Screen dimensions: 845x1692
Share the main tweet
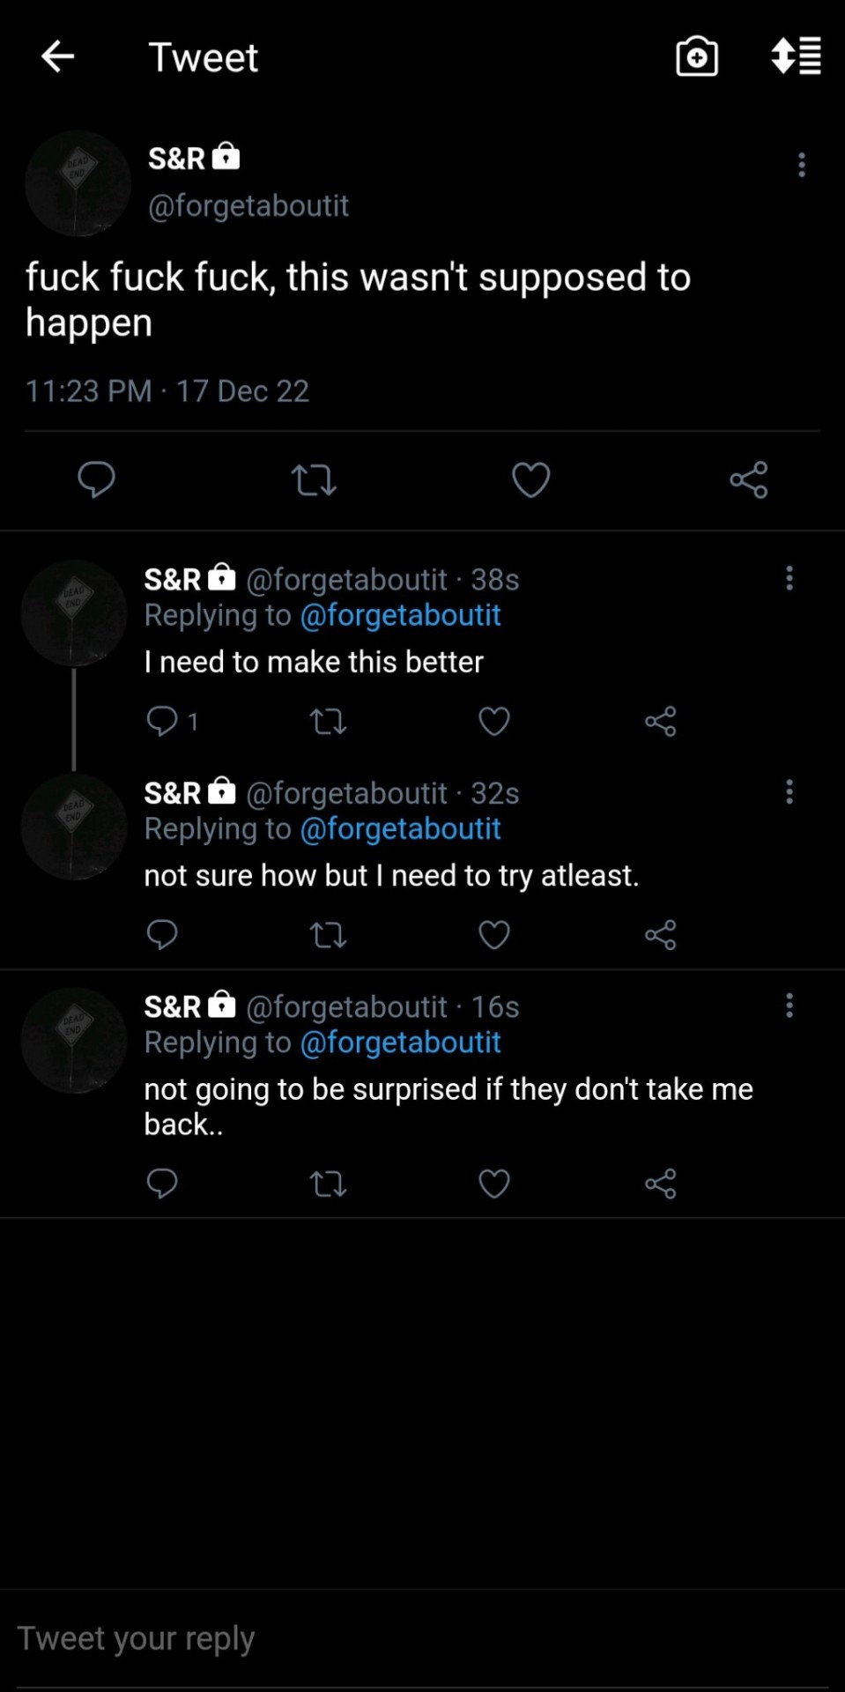click(749, 480)
